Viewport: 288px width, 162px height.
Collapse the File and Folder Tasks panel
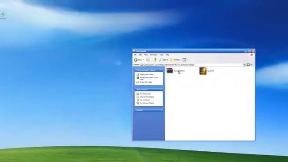click(x=161, y=70)
